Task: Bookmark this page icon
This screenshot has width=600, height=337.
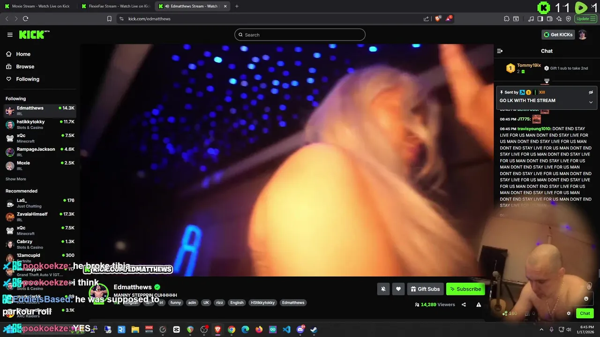Action: pos(109,19)
